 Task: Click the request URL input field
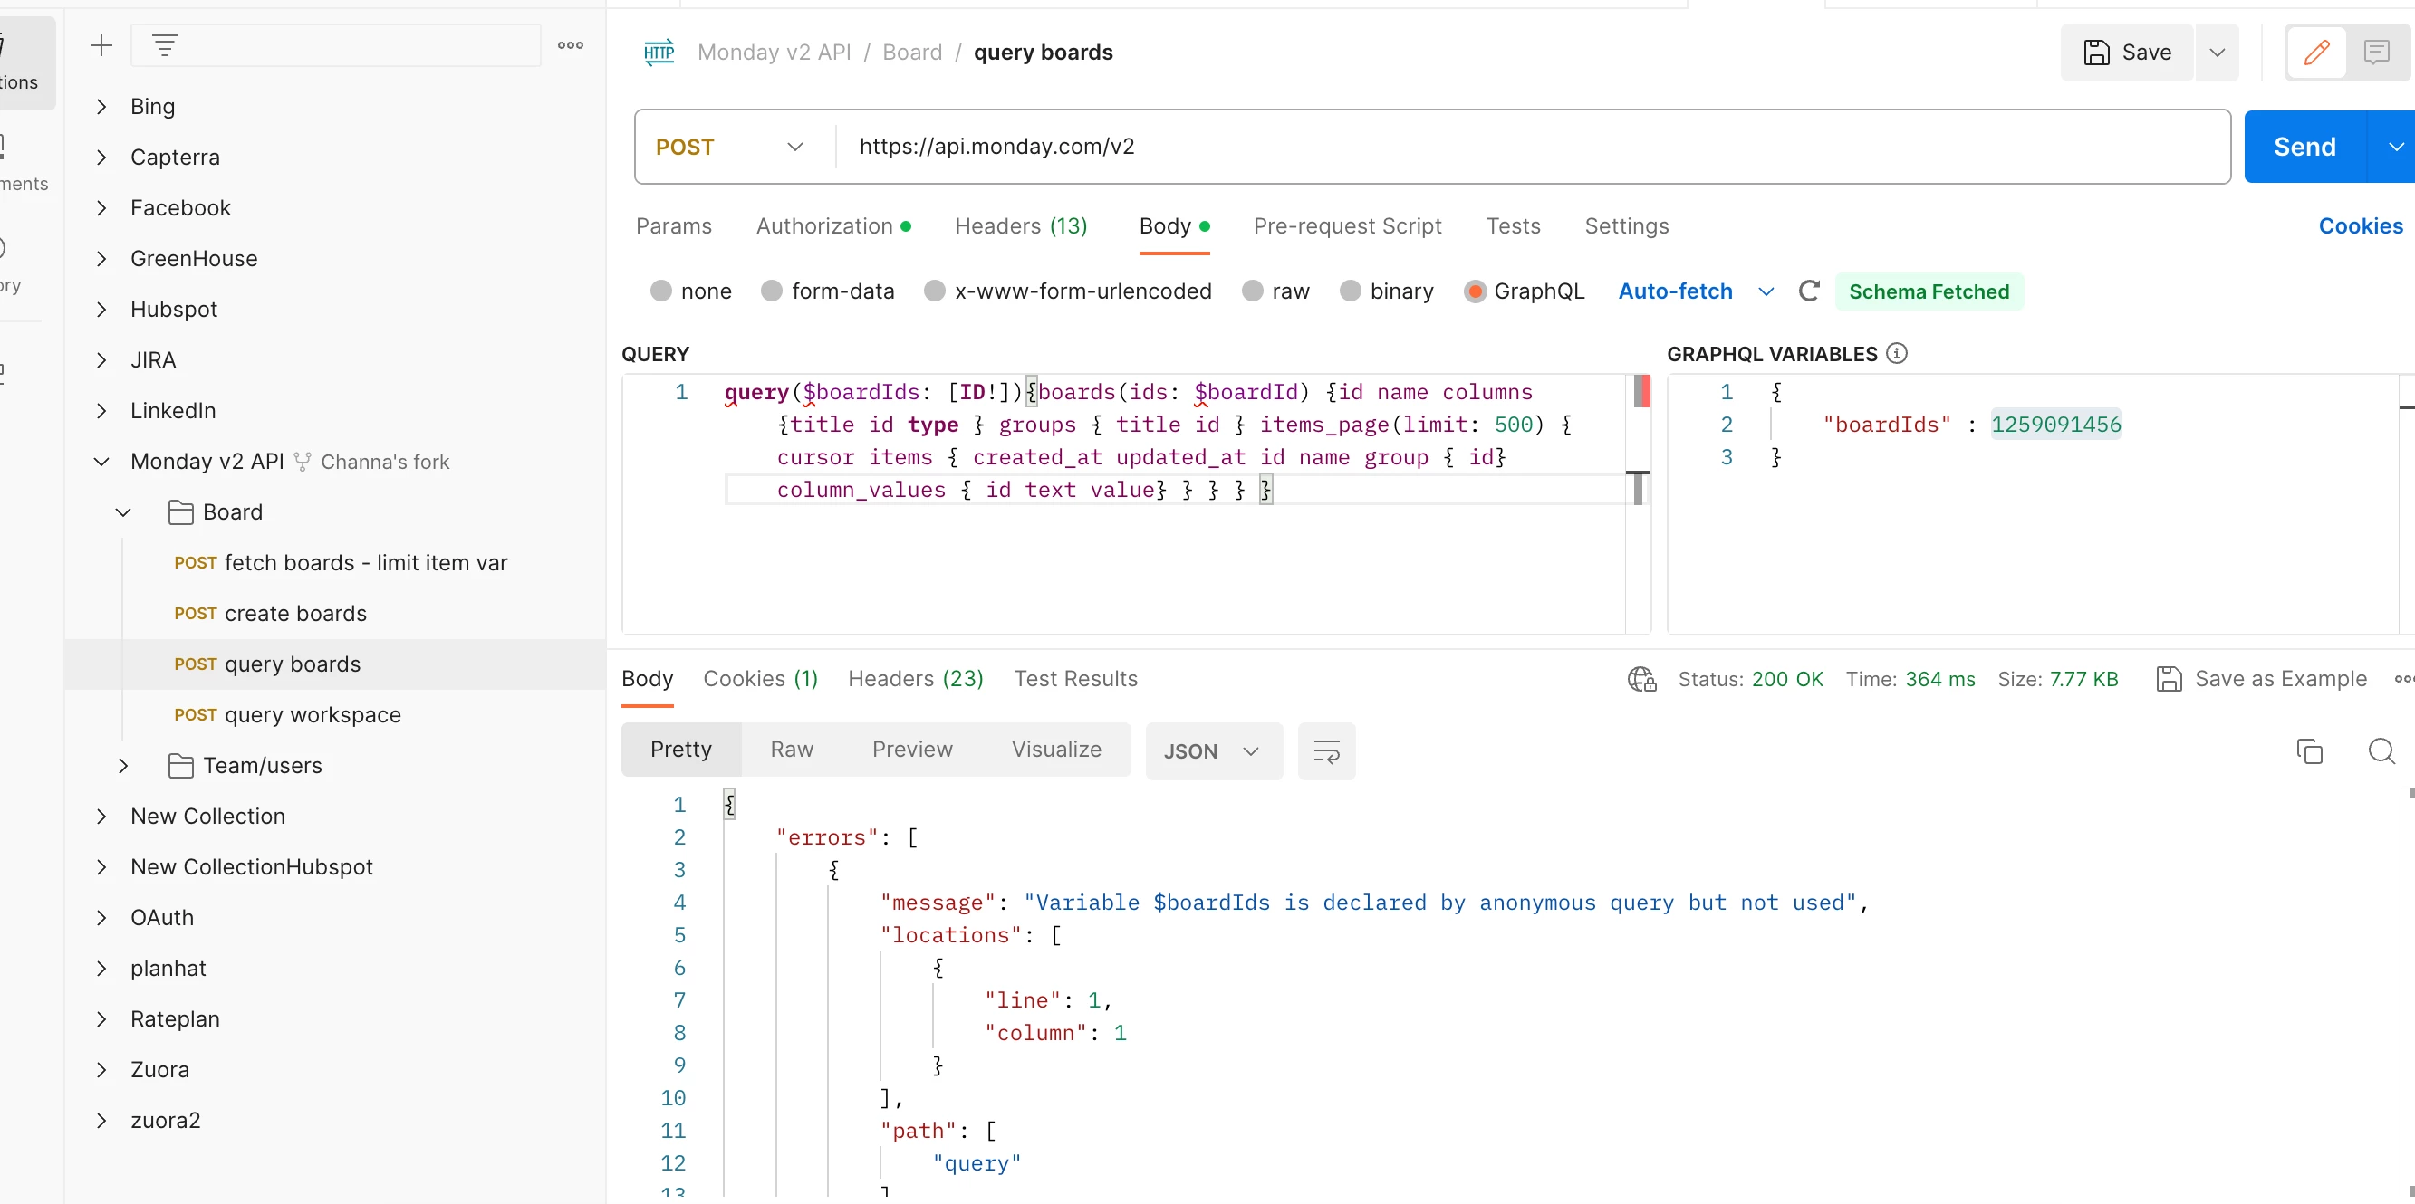coord(1533,147)
